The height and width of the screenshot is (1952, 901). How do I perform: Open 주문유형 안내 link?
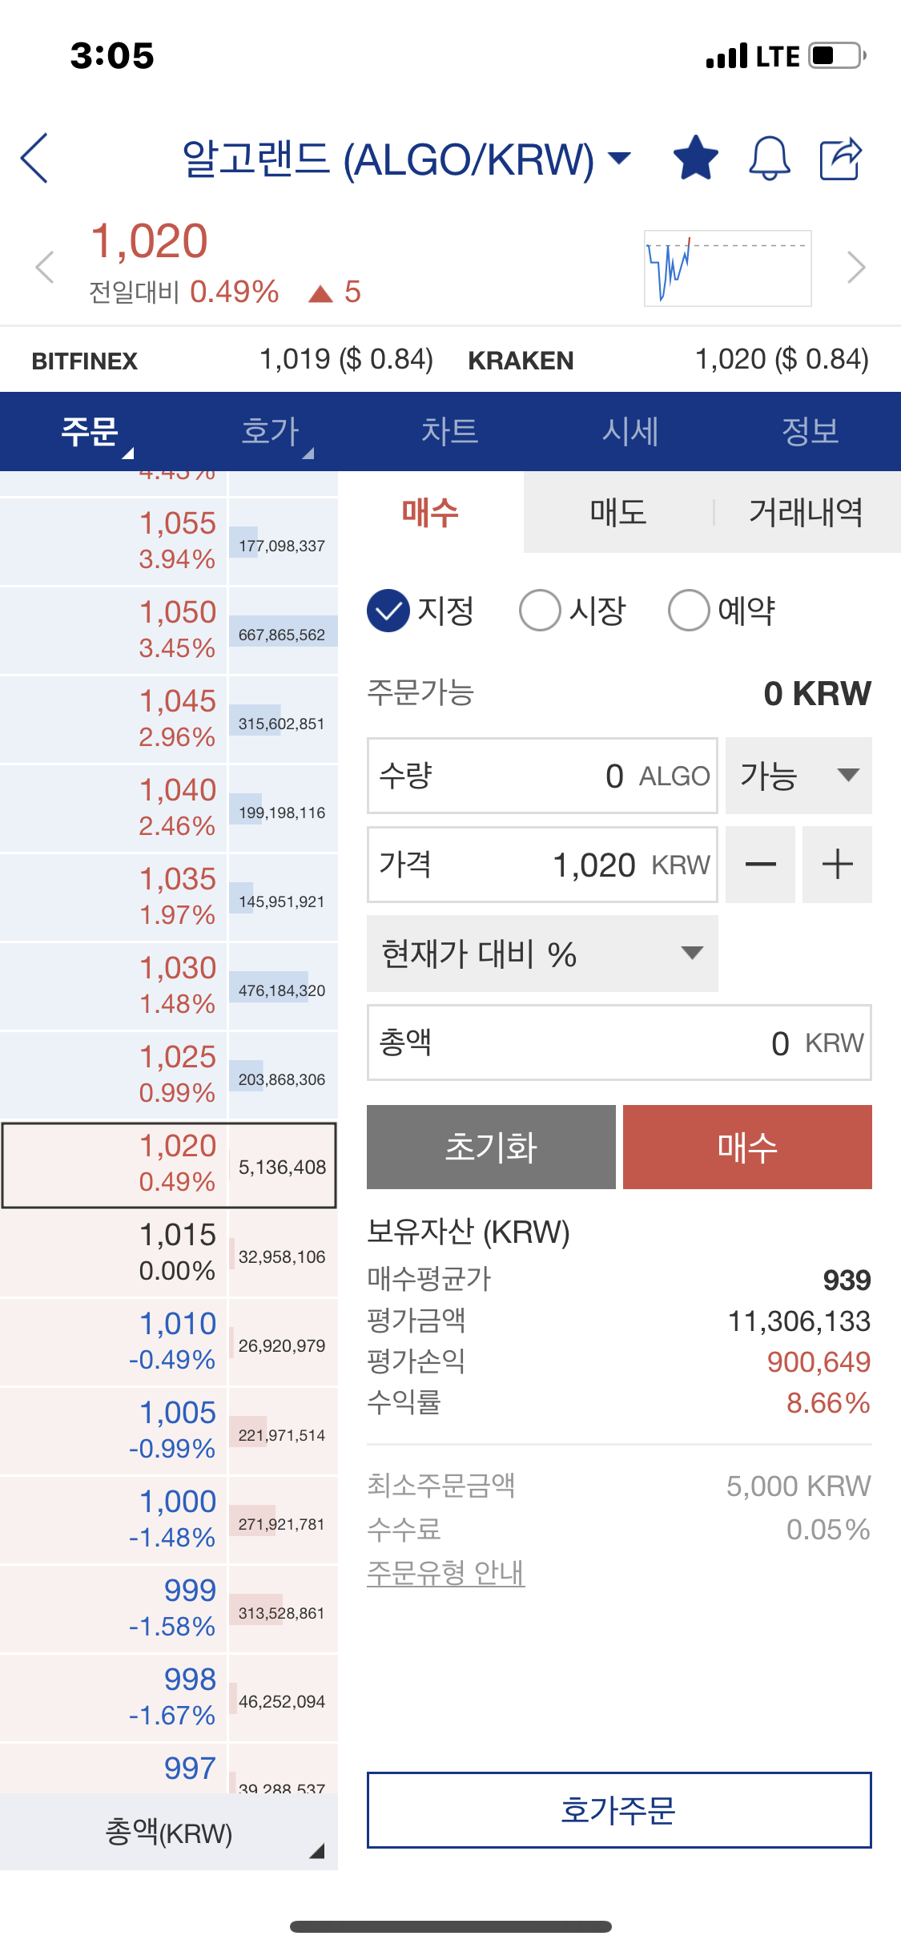tap(445, 1572)
